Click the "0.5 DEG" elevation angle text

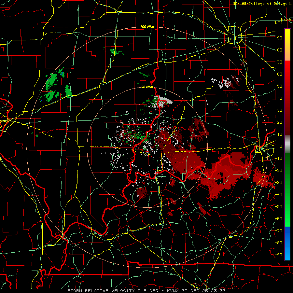147,291
